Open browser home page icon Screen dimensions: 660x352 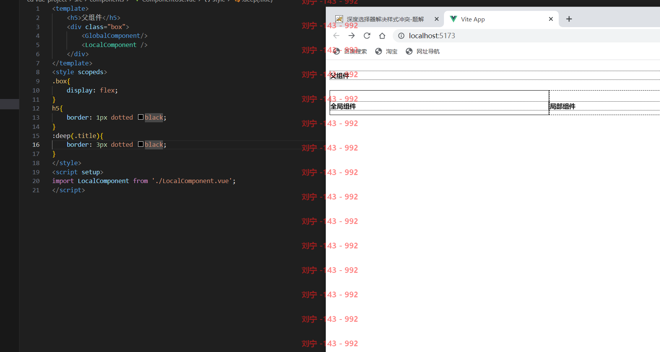[x=382, y=36]
